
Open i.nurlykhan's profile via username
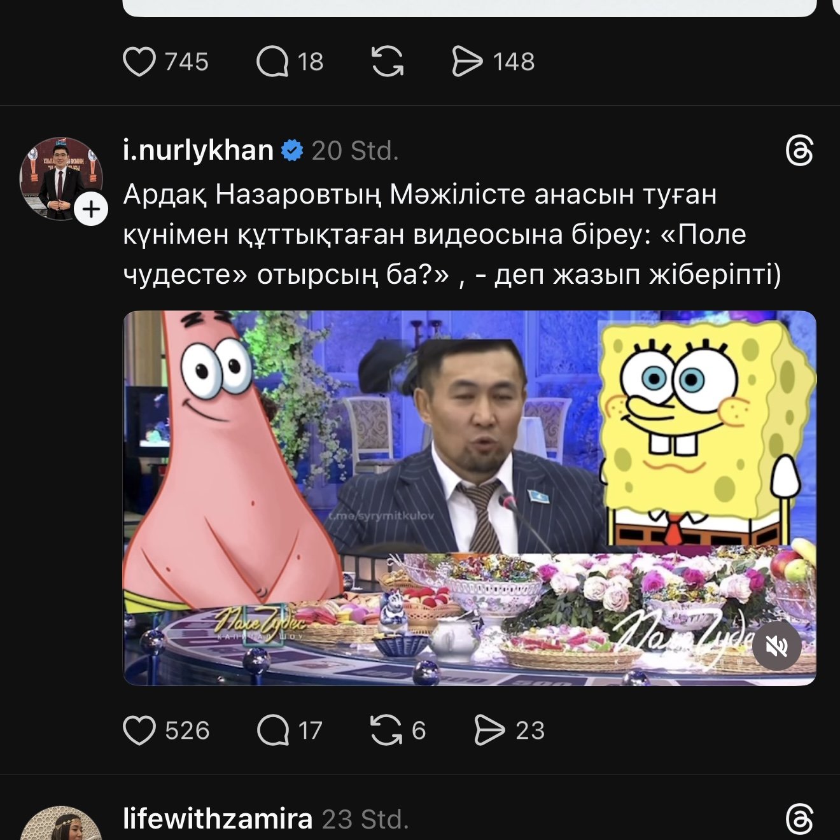pos(198,151)
